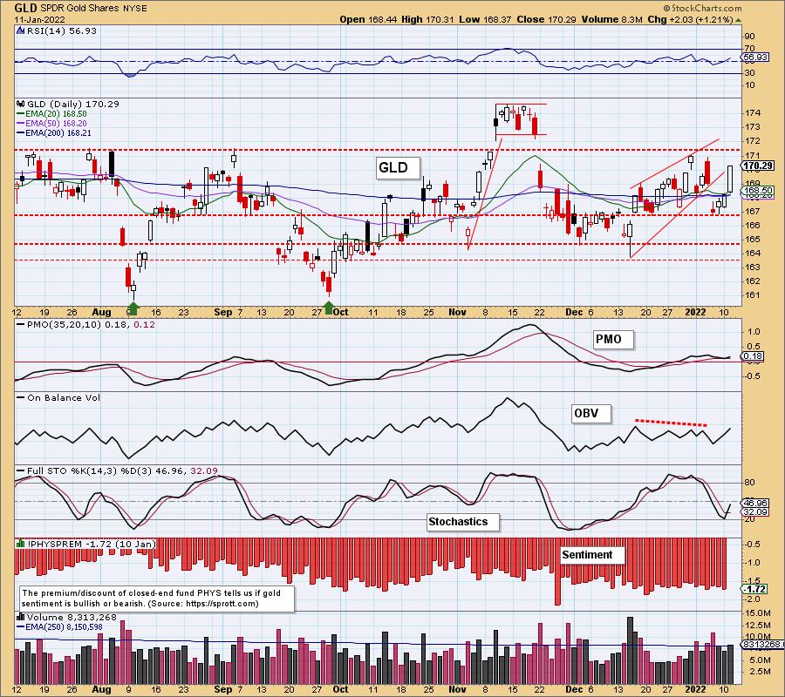Click the EMA(20) 168.50 legend entry

[52, 114]
